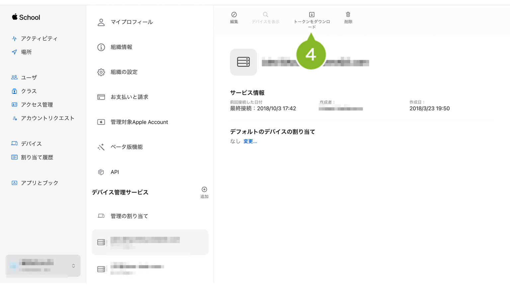
Task: Click the add (追加) plus icon
Action: click(x=204, y=190)
